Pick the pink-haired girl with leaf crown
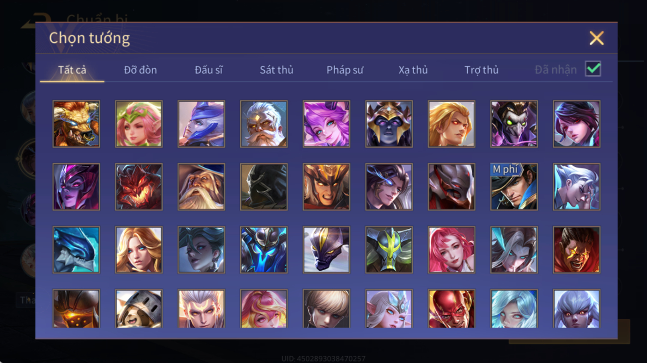647x363 pixels. pyautogui.click(x=139, y=124)
